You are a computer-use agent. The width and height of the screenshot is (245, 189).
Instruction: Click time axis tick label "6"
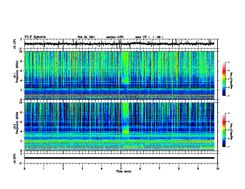click(x=140, y=169)
